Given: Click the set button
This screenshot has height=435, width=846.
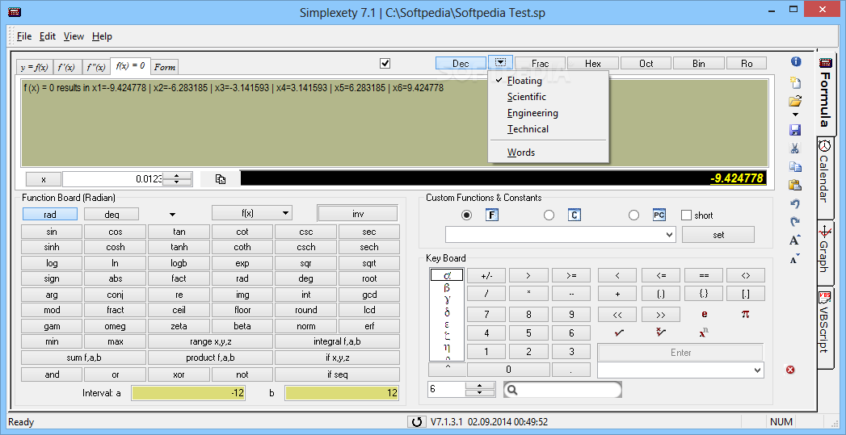Looking at the screenshot, I should pyautogui.click(x=718, y=235).
